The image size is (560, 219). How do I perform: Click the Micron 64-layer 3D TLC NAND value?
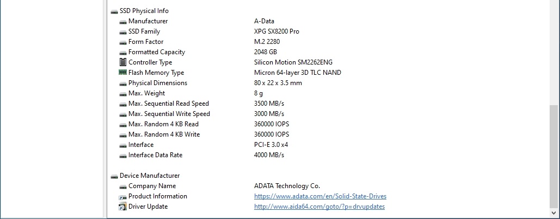coord(298,73)
